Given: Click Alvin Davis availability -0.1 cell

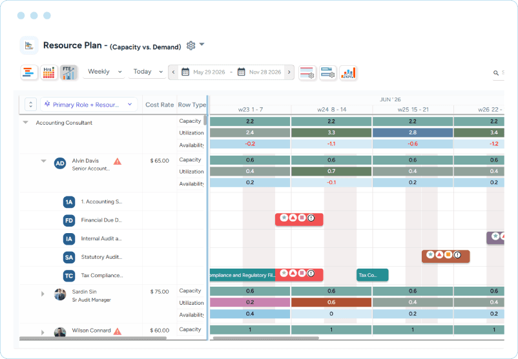Looking at the screenshot, I should pyautogui.click(x=331, y=182).
